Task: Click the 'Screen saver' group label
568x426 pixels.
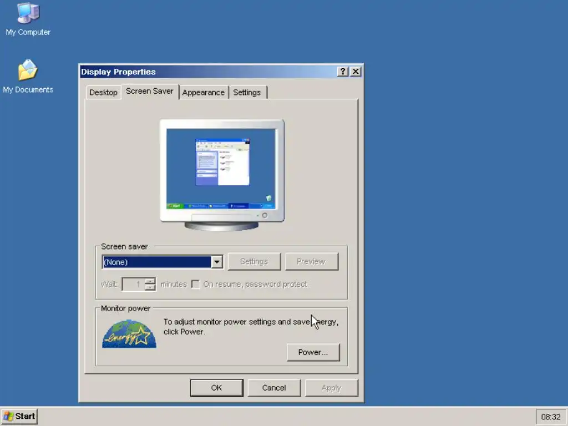Action: click(124, 247)
